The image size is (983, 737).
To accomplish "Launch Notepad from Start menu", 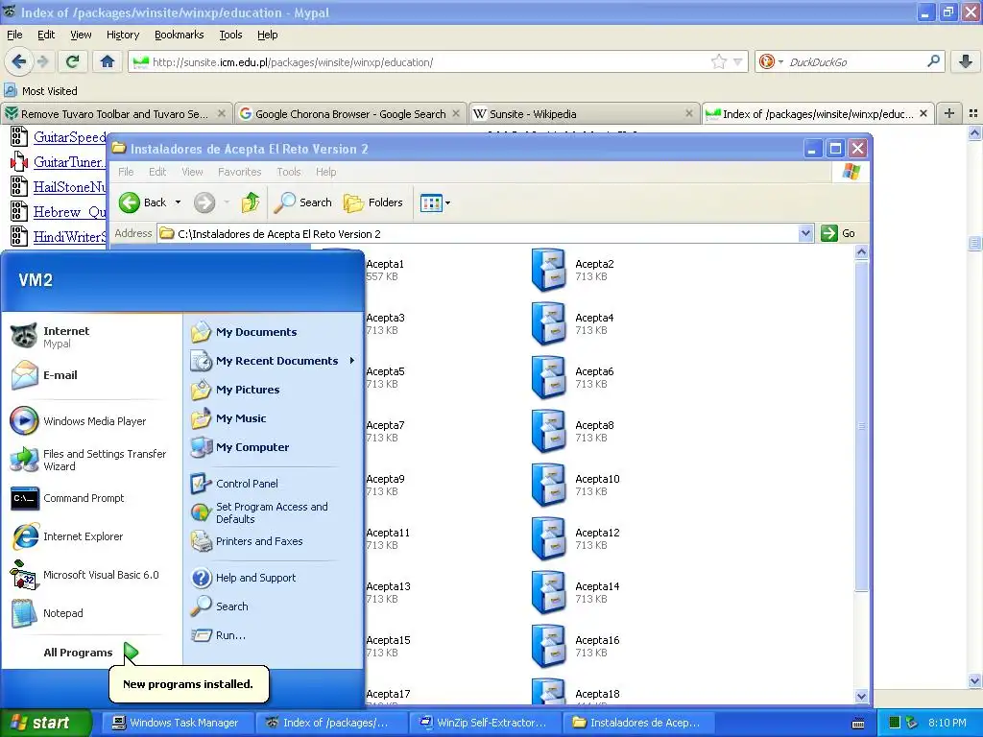I will (x=93, y=613).
